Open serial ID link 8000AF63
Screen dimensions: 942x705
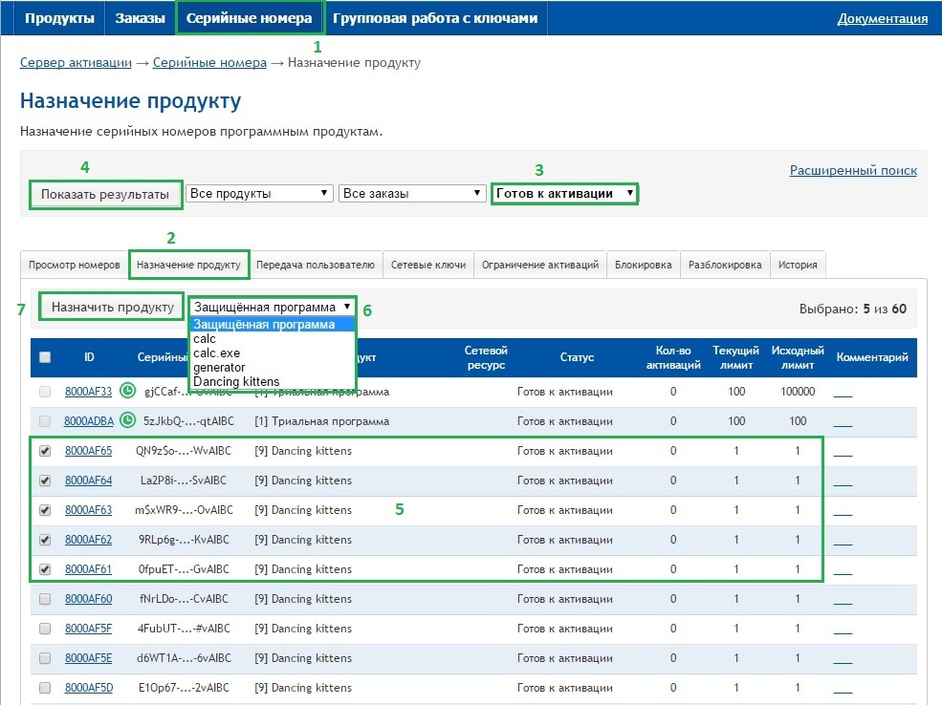88,510
